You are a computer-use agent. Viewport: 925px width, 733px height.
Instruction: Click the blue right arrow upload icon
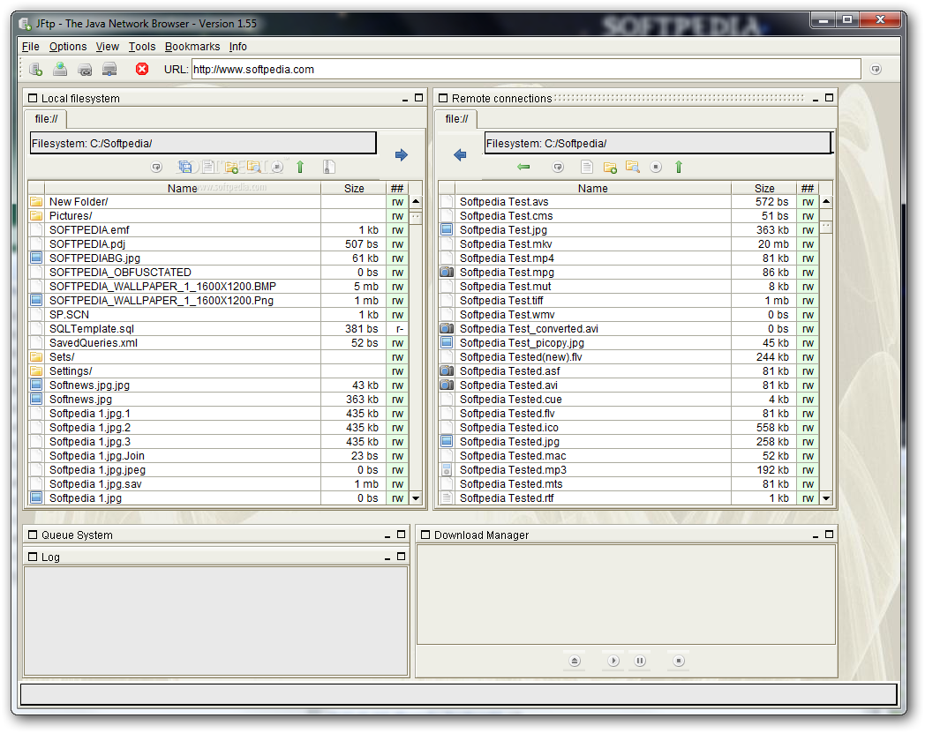click(401, 155)
